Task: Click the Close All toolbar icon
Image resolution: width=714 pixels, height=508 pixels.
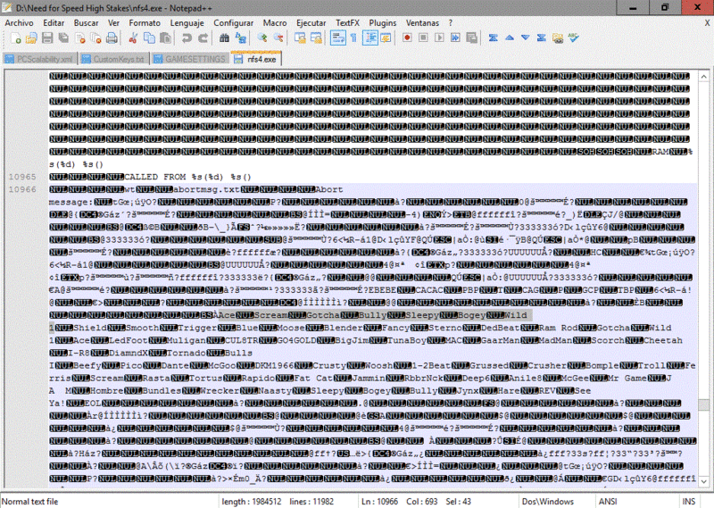Action: tap(96, 38)
